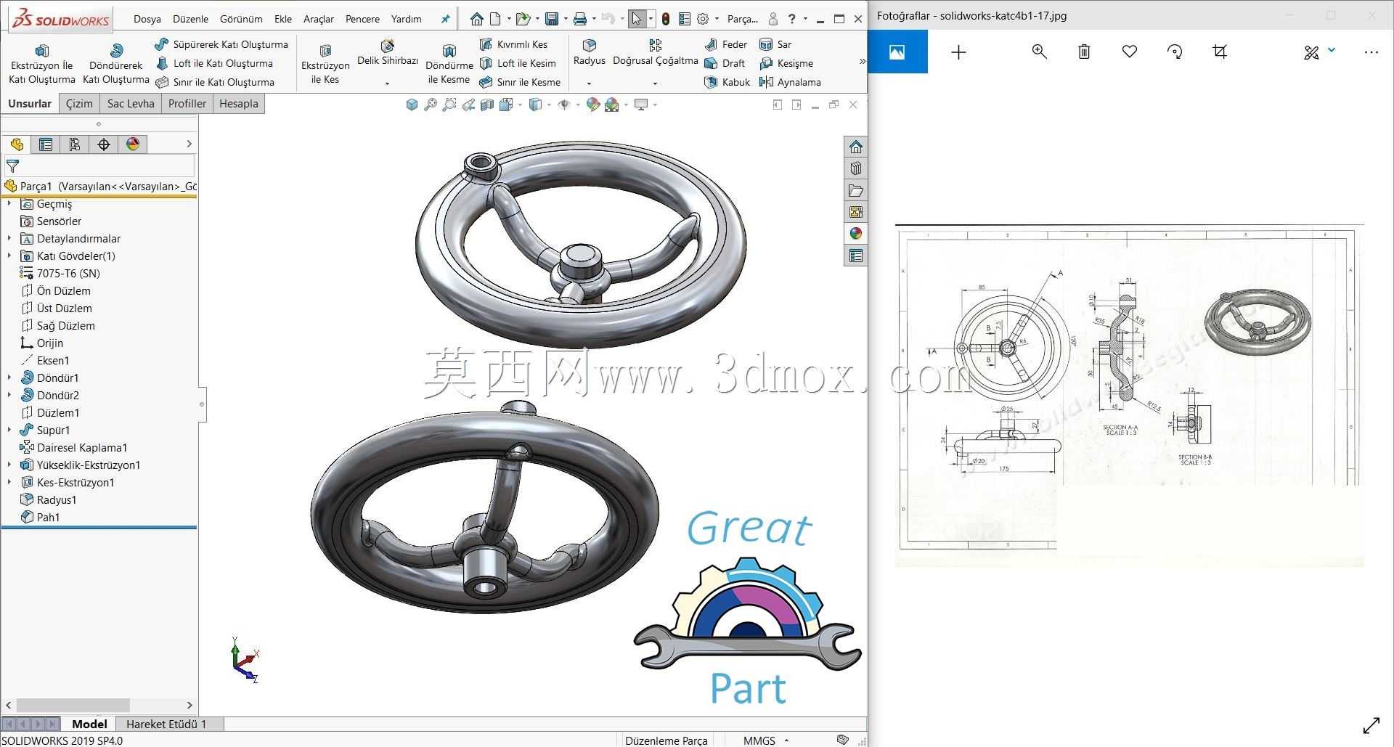Screen dimensions: 1394x747
Task: Select Dairesel Kaplama1 feature
Action: coord(73,448)
